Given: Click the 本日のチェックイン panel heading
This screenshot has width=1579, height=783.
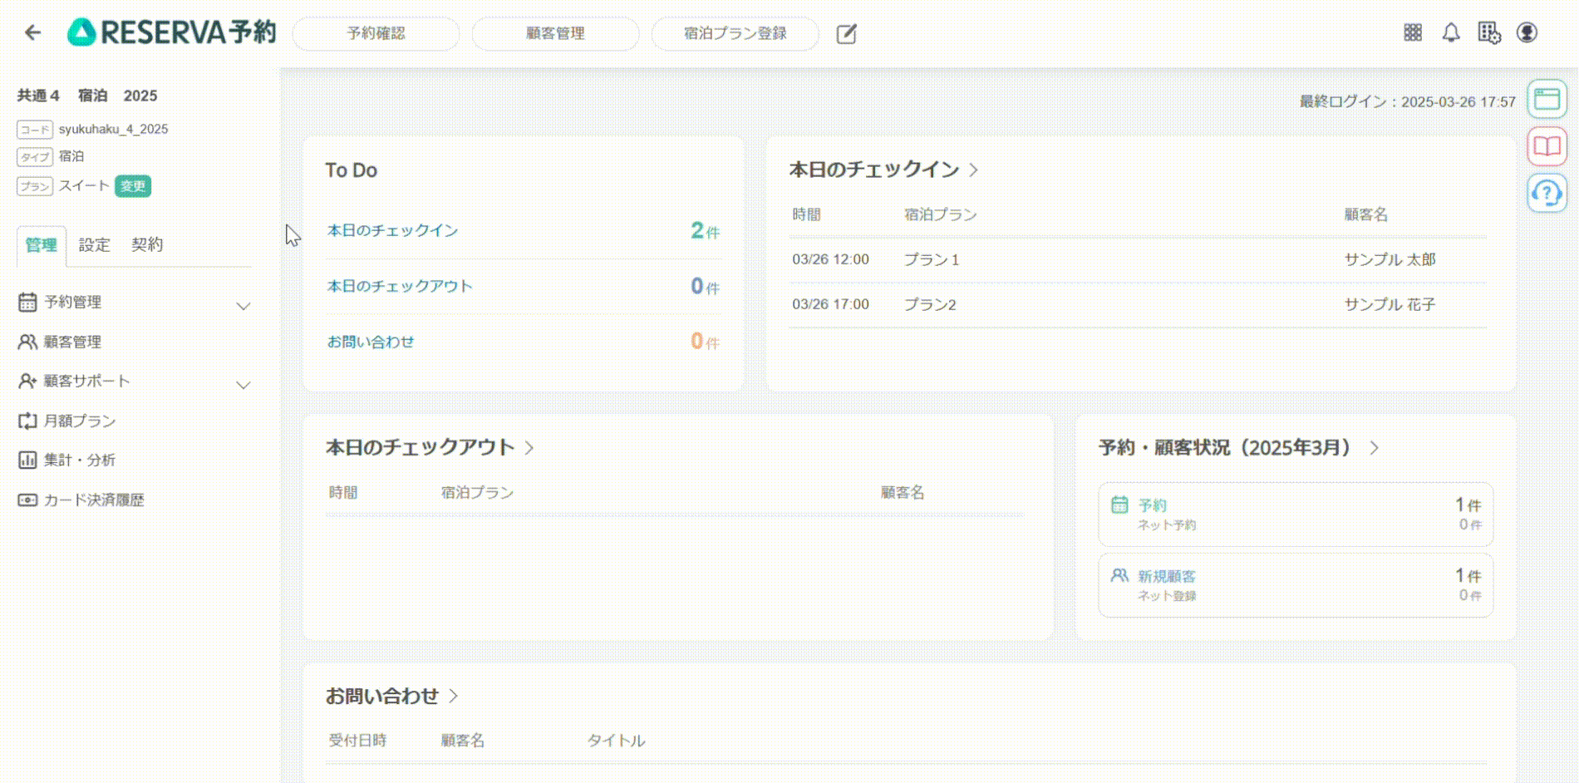Looking at the screenshot, I should click(x=874, y=170).
